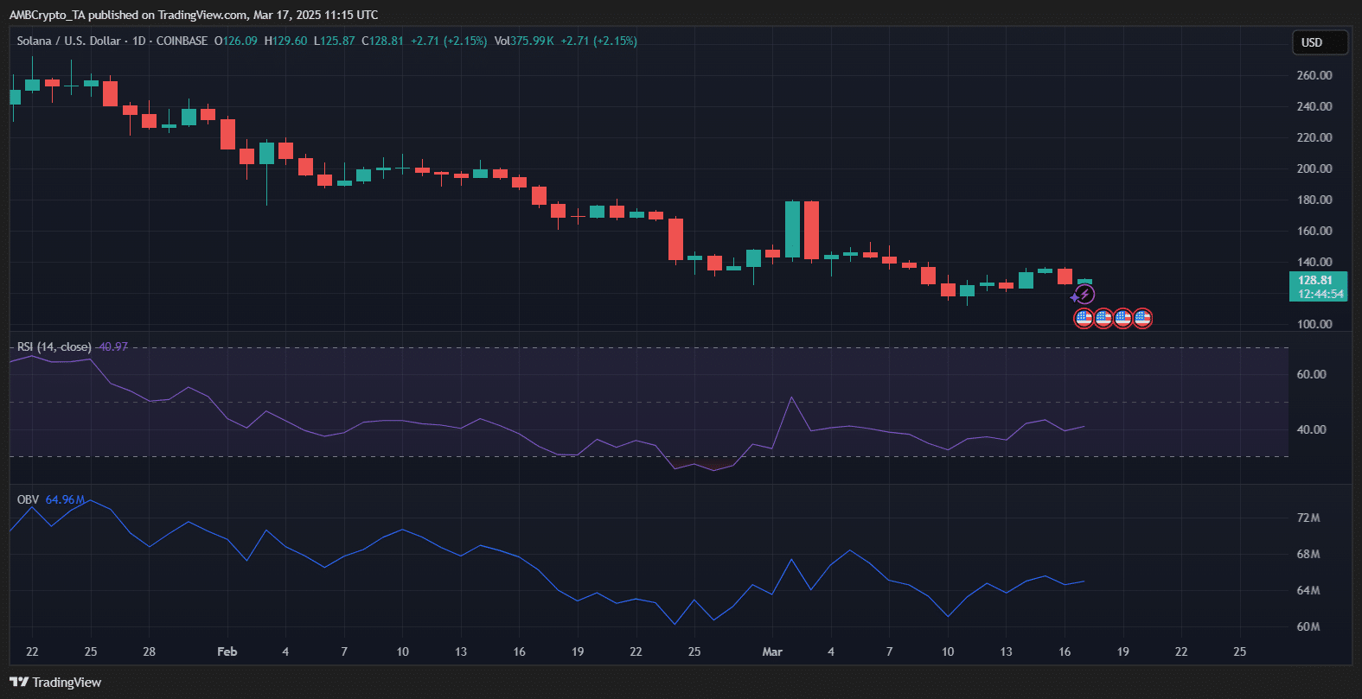
Task: Click the RSI (14, close) indicator label
Action: [x=54, y=346]
